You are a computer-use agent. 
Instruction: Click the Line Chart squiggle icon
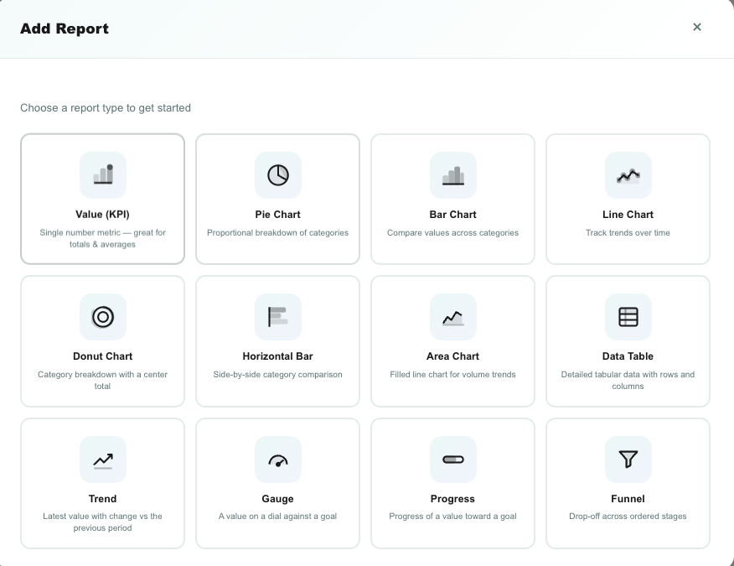tap(628, 174)
